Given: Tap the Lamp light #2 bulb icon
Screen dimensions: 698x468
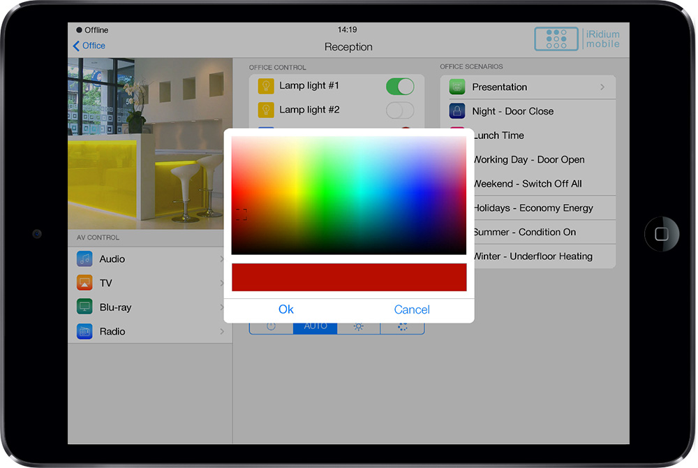Looking at the screenshot, I should pyautogui.click(x=265, y=110).
